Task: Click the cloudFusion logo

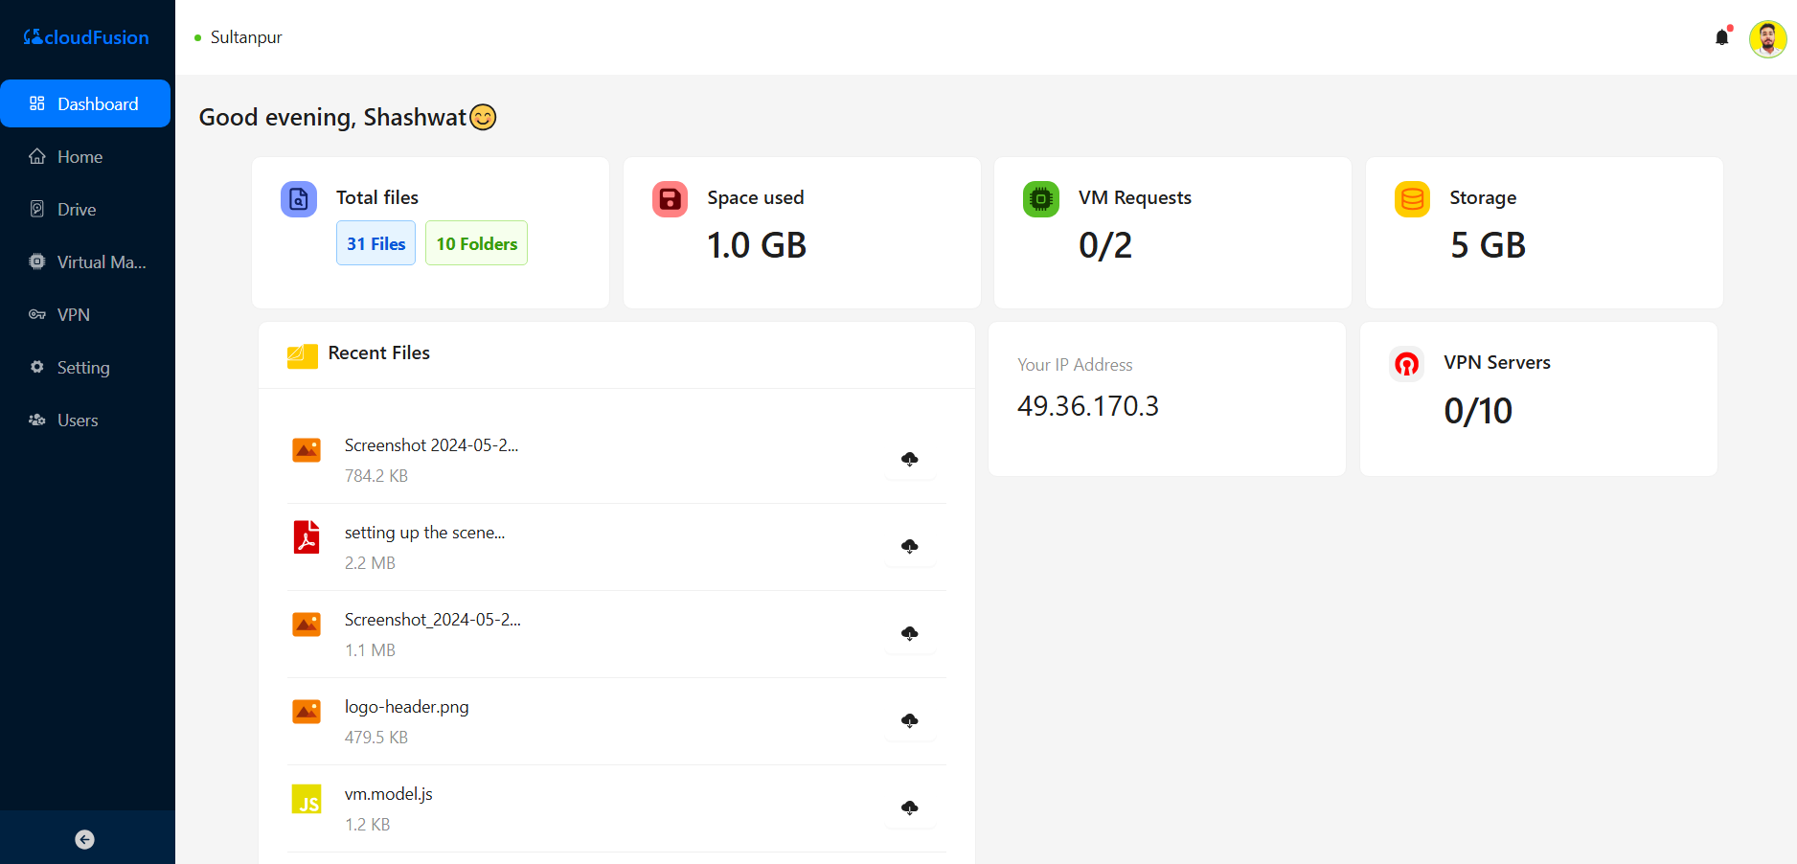Action: click(86, 37)
